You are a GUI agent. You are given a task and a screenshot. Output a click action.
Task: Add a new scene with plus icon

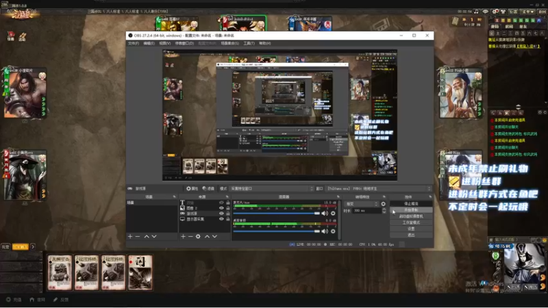click(130, 236)
